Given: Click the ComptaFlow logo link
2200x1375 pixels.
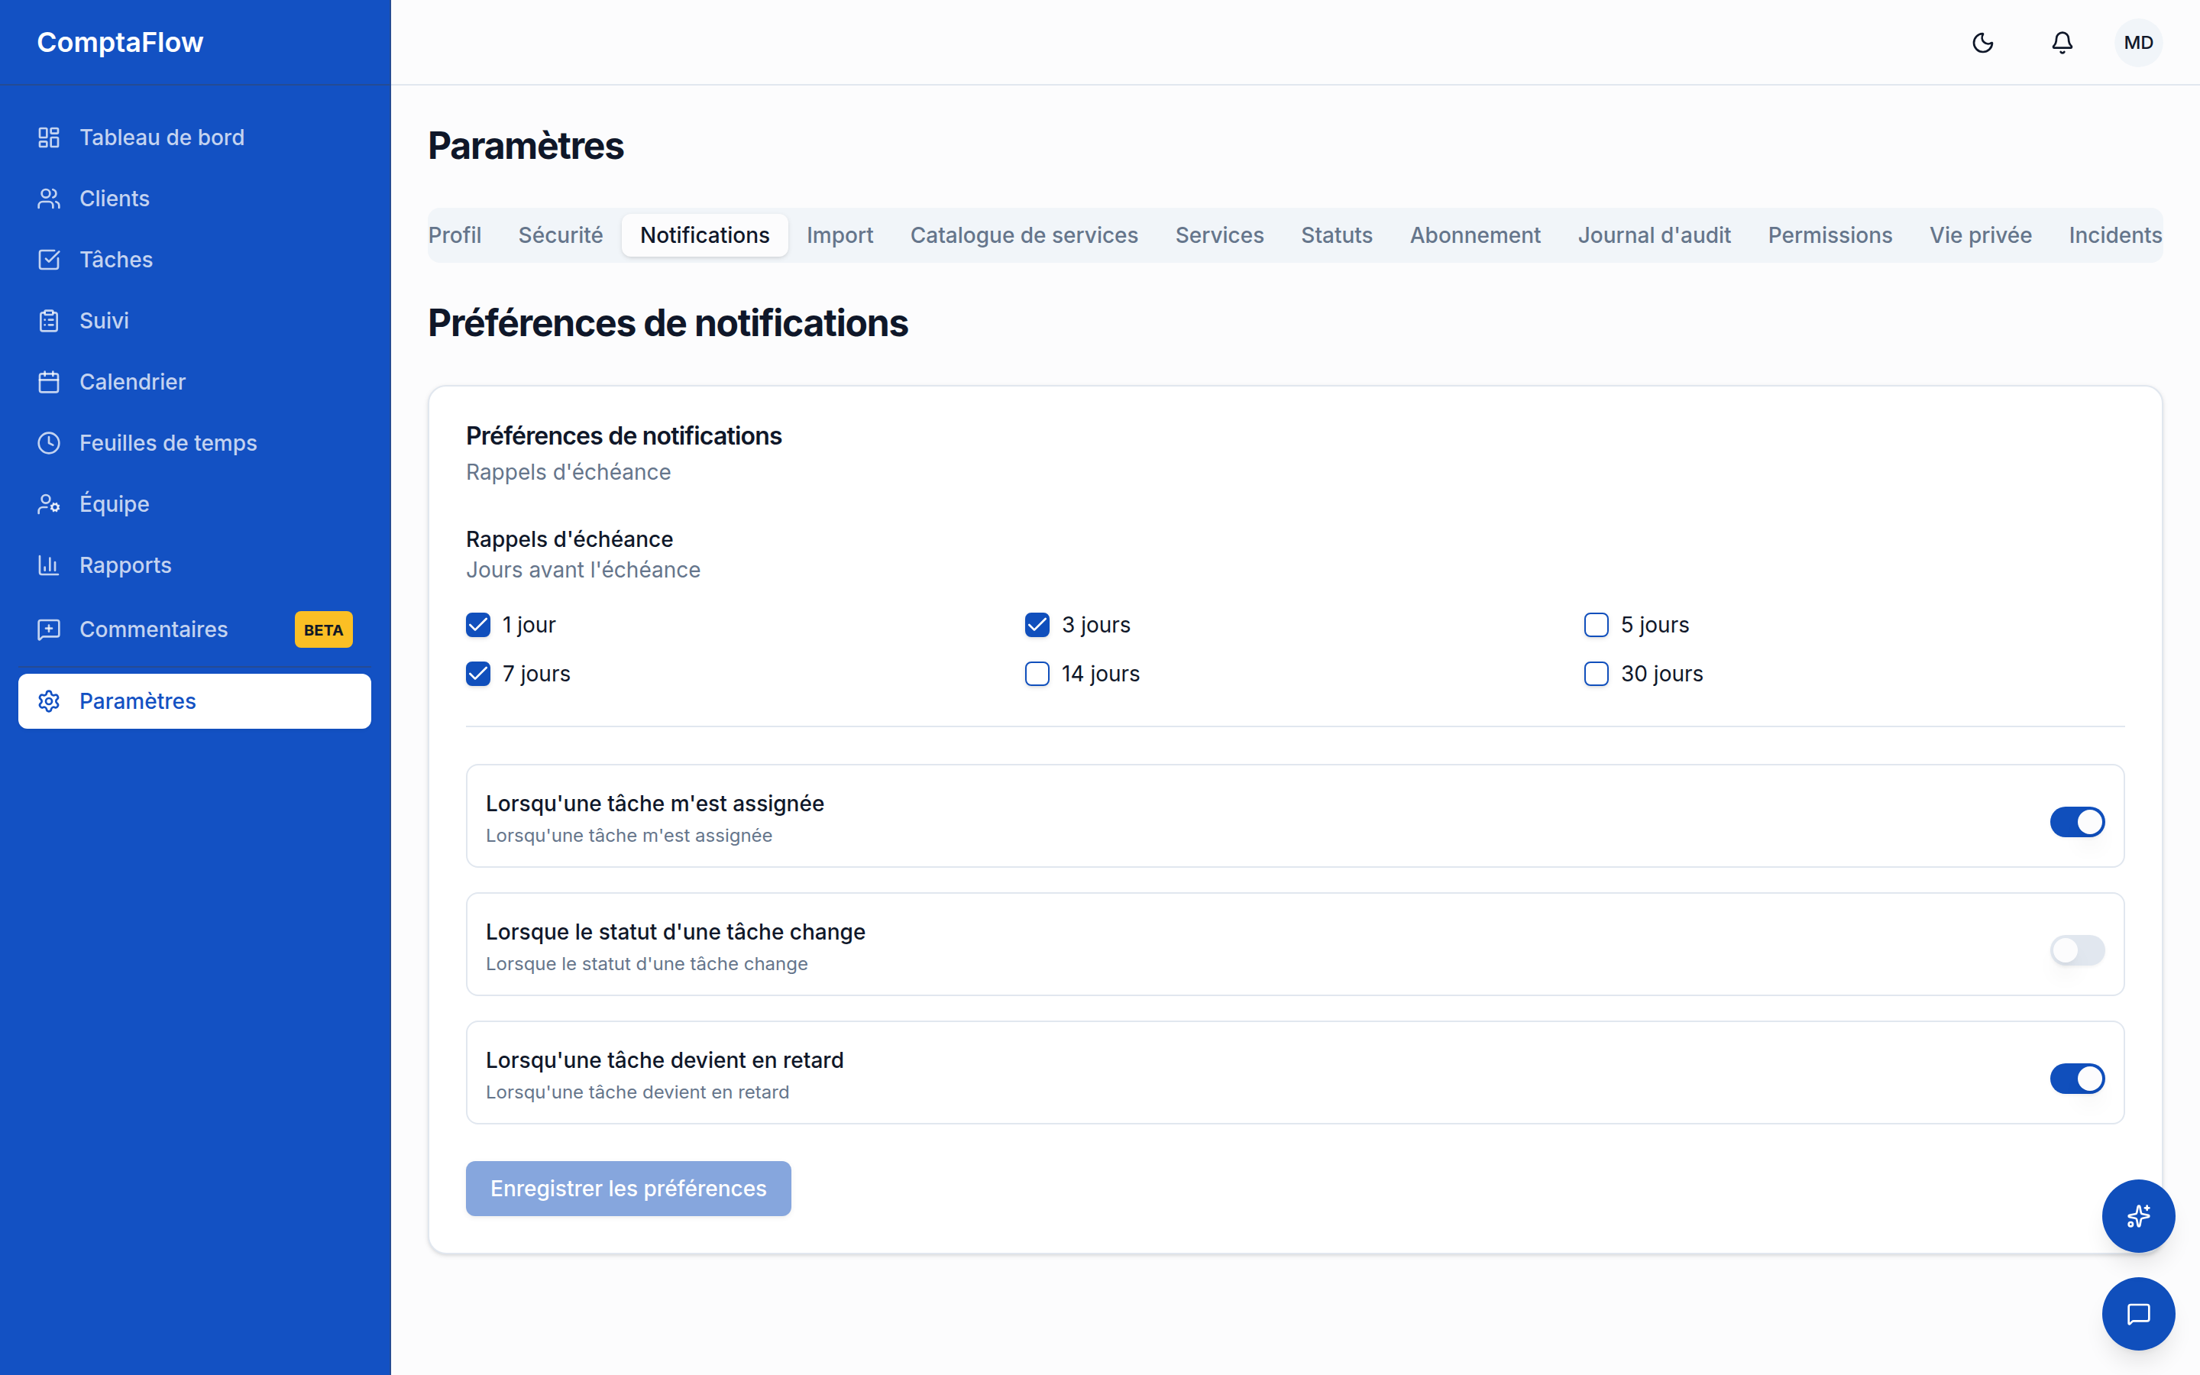Looking at the screenshot, I should [x=120, y=43].
